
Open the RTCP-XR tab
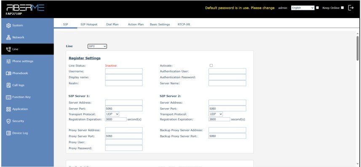[x=184, y=24]
